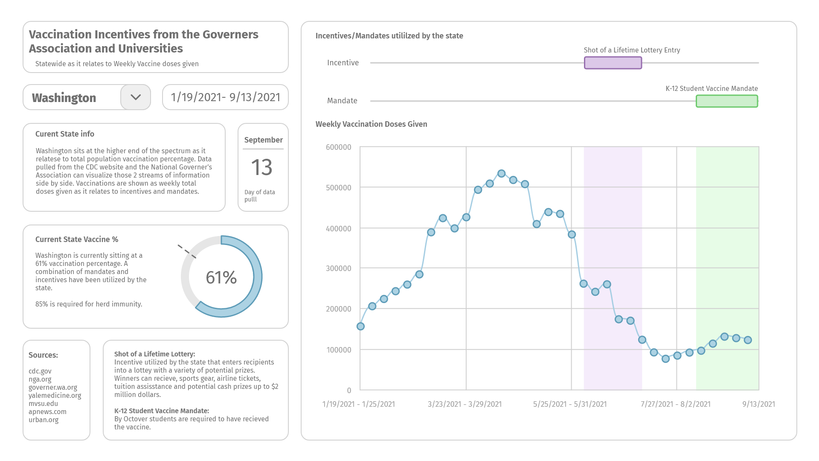
Task: Click the green K-12 Student Vaccine Mandate bar
Action: pyautogui.click(x=727, y=101)
